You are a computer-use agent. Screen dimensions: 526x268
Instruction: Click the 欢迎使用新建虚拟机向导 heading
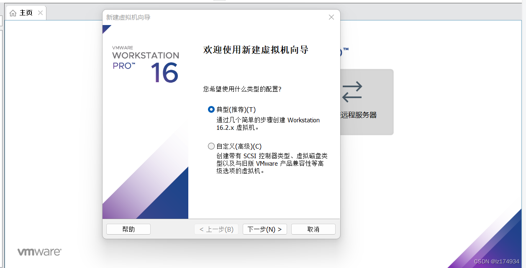pyautogui.click(x=256, y=50)
